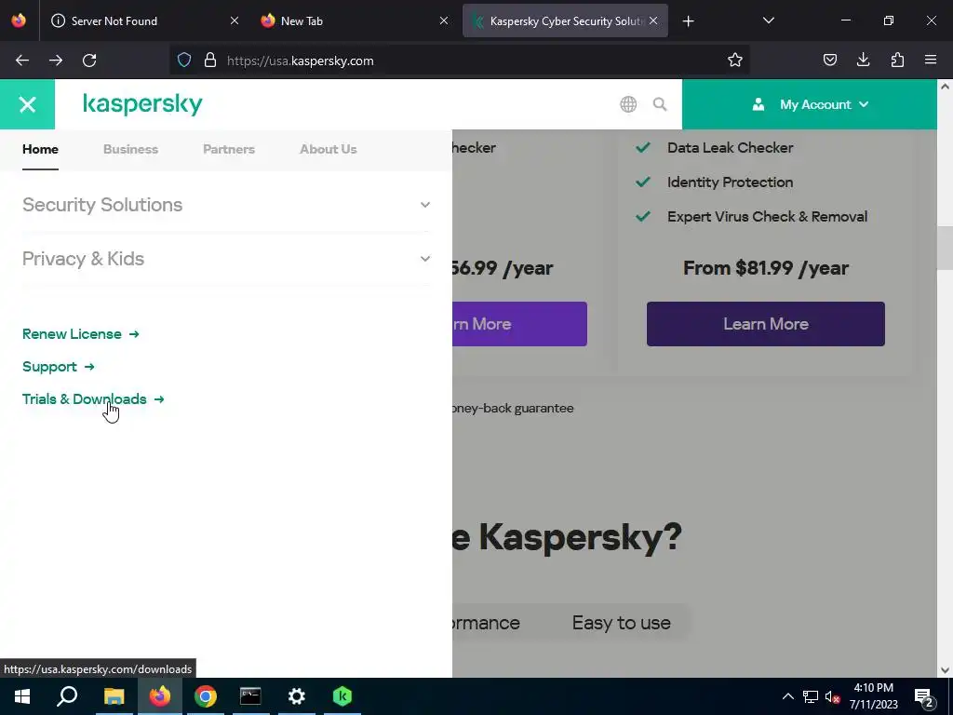
Task: Open the Renew License link
Action: pos(81,334)
